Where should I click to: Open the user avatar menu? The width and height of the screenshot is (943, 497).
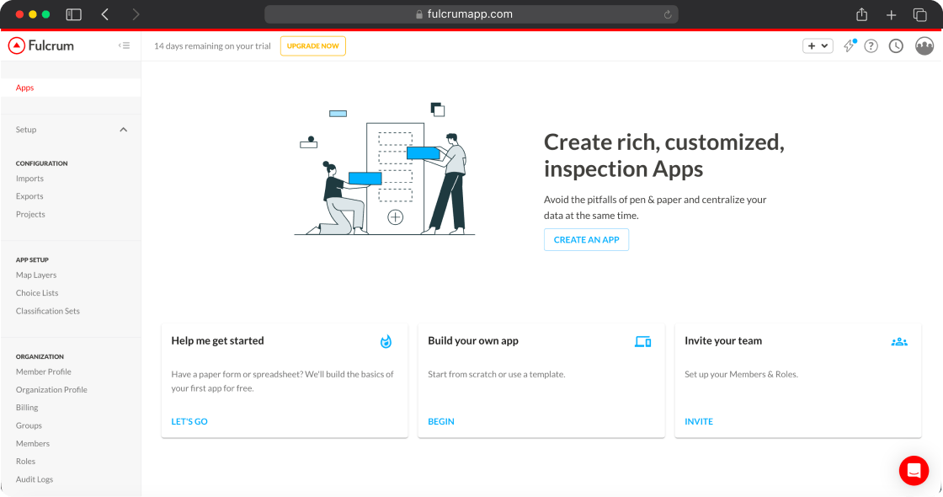924,45
